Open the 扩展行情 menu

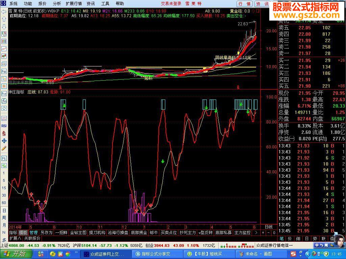click(x=74, y=3)
